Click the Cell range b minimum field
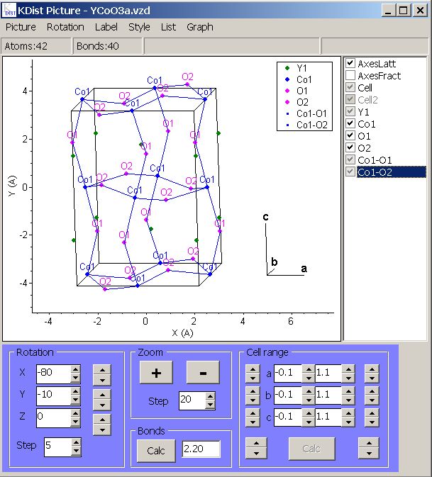Viewport: 432px width, 477px height. tap(288, 395)
